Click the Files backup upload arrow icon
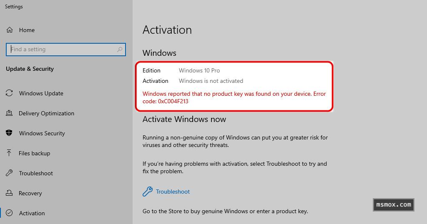Screen dimensions: 427x224 pos(9,153)
